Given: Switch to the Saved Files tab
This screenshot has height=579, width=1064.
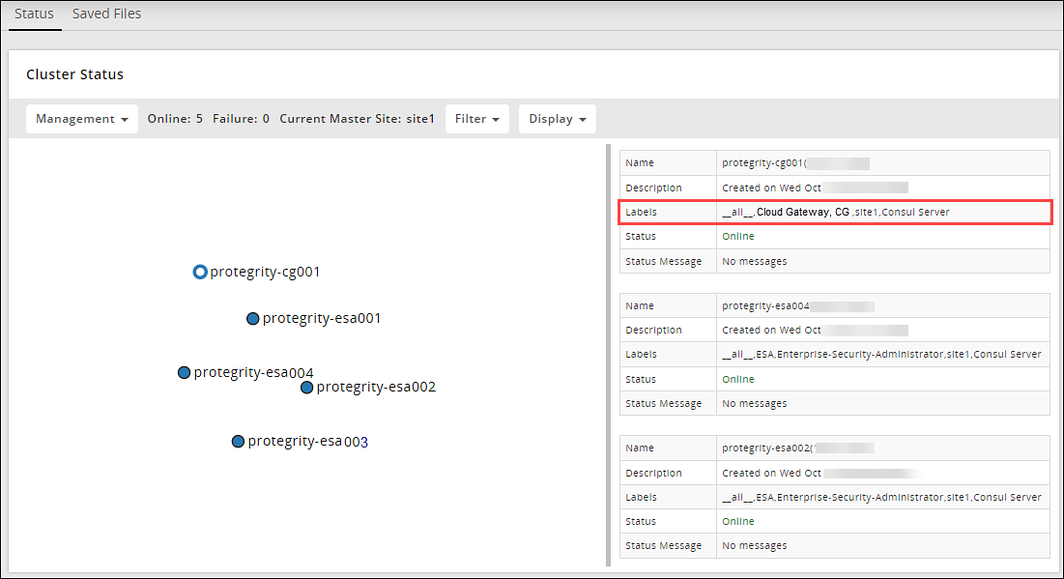Looking at the screenshot, I should coord(106,14).
